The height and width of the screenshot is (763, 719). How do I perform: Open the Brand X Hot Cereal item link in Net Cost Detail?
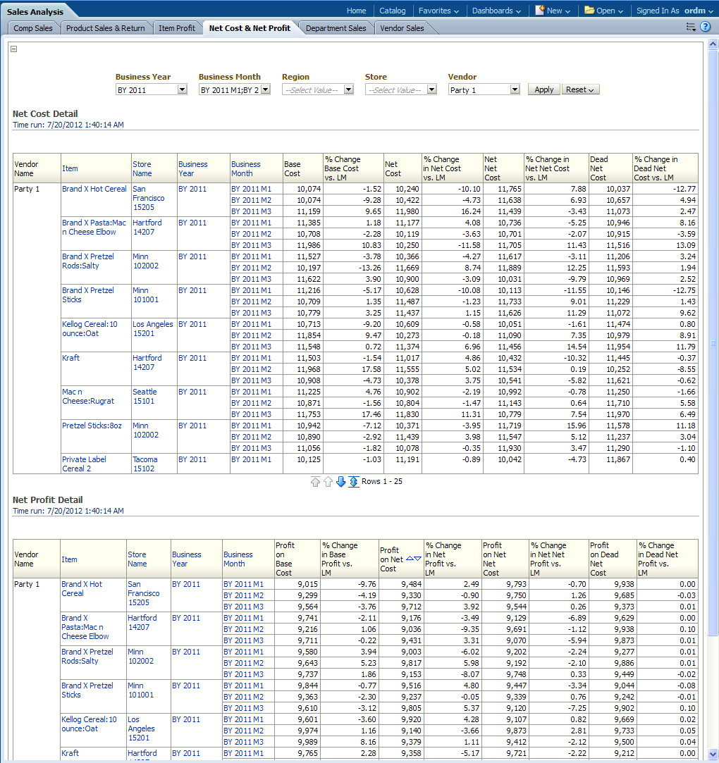click(94, 189)
